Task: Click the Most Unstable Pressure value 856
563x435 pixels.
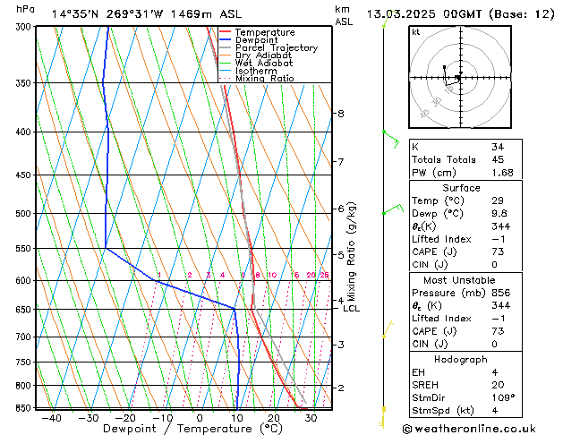Action: (501, 293)
